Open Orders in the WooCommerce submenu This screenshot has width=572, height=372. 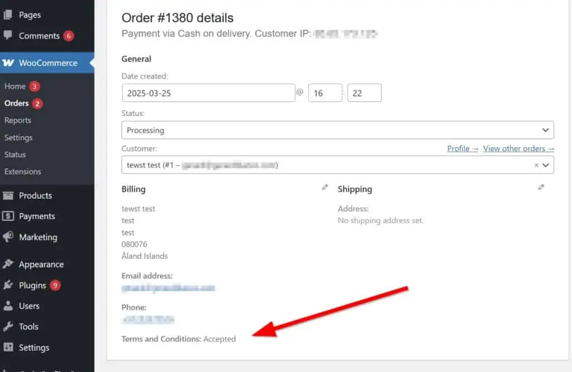tap(17, 104)
